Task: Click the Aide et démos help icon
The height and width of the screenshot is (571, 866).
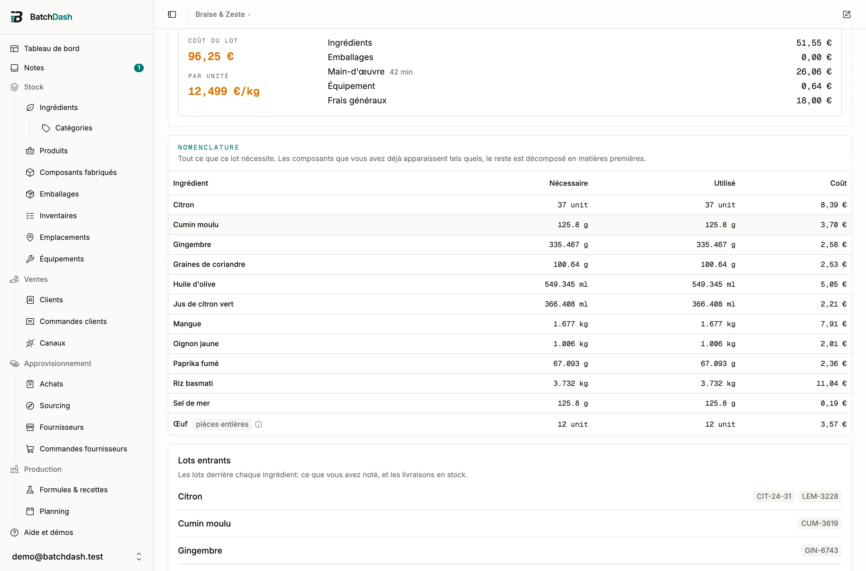Action: [14, 533]
